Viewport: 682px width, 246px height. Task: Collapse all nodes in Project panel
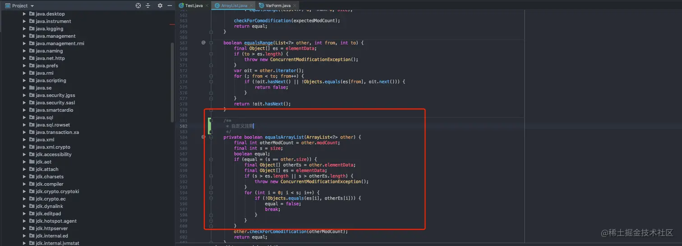coord(148,5)
